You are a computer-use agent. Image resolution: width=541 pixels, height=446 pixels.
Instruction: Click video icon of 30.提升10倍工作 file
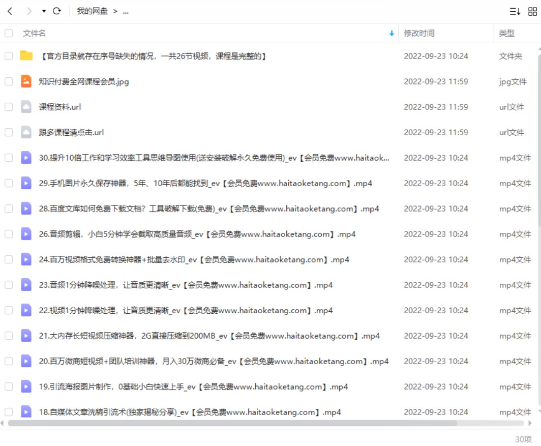click(x=26, y=158)
